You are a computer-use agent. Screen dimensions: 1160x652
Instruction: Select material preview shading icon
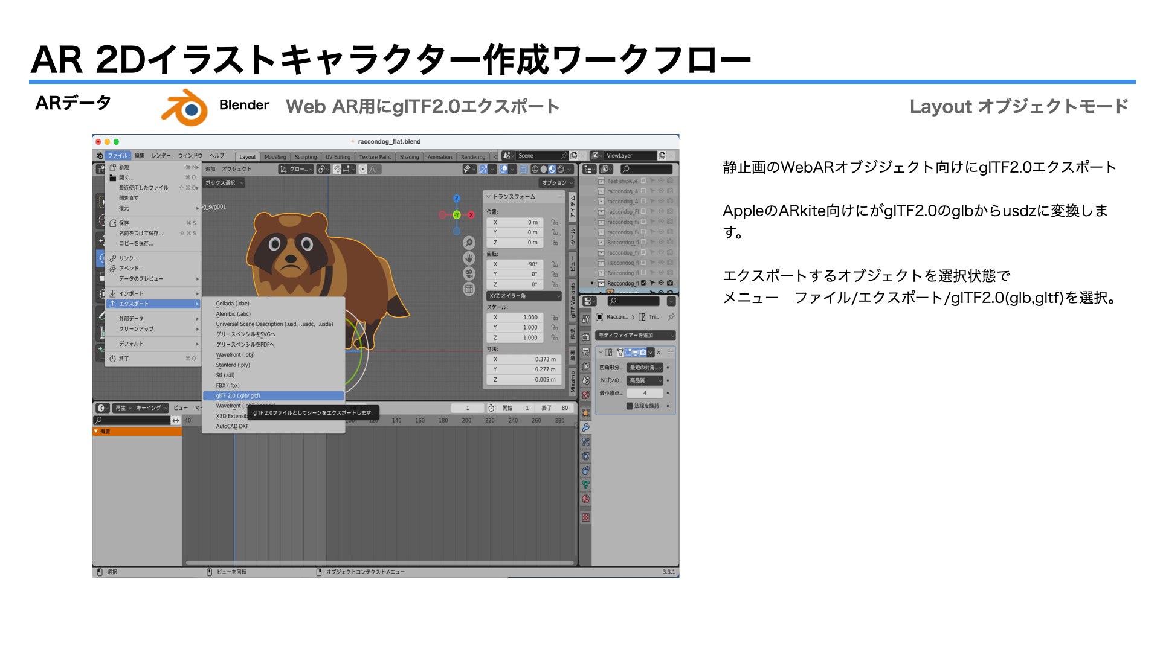click(552, 170)
